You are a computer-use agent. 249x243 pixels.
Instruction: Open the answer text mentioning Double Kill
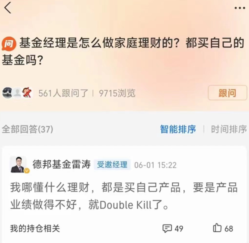(x=124, y=196)
